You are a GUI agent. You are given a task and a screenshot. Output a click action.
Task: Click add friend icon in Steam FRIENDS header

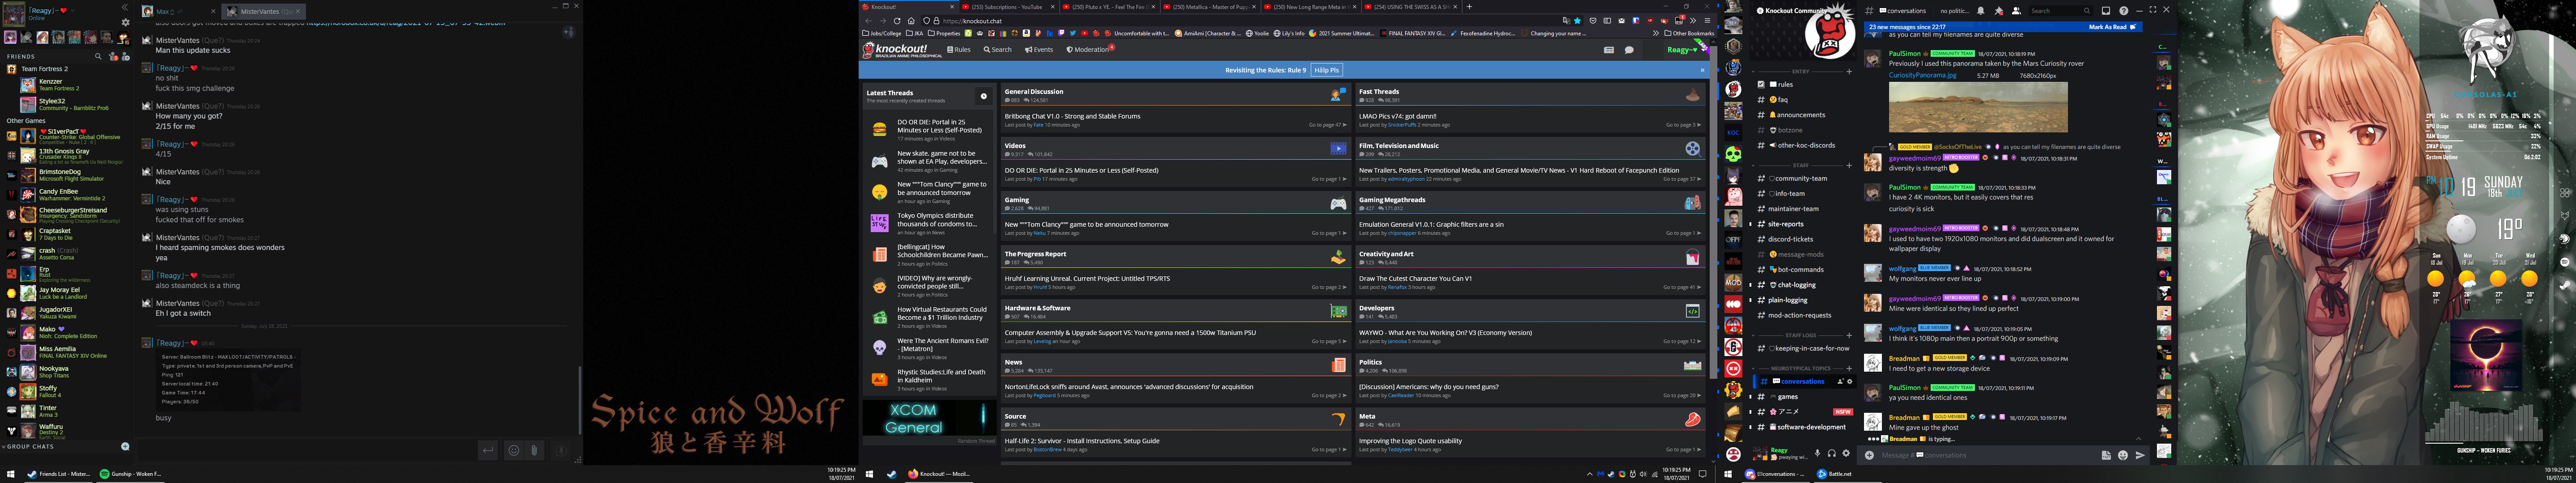pyautogui.click(x=125, y=56)
